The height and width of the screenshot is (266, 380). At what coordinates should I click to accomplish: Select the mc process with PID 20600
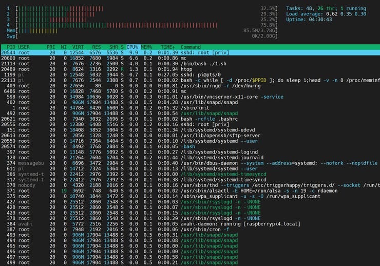(x=190, y=58)
